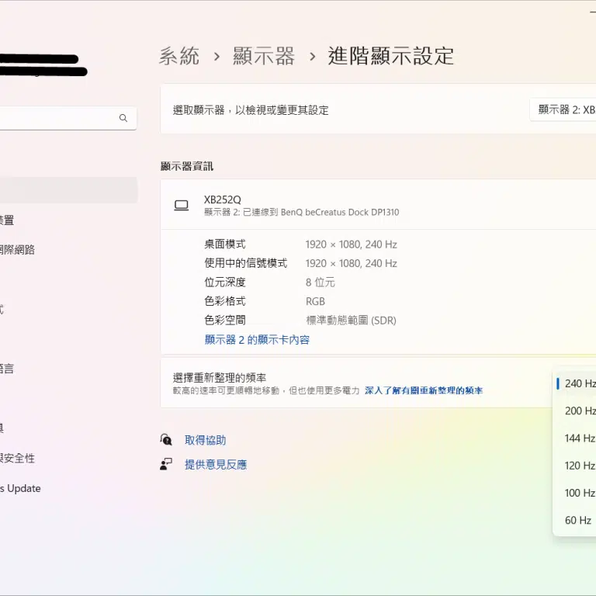Click the 提供意見反應 link text
Viewport: 596px width, 596px height.
point(216,464)
